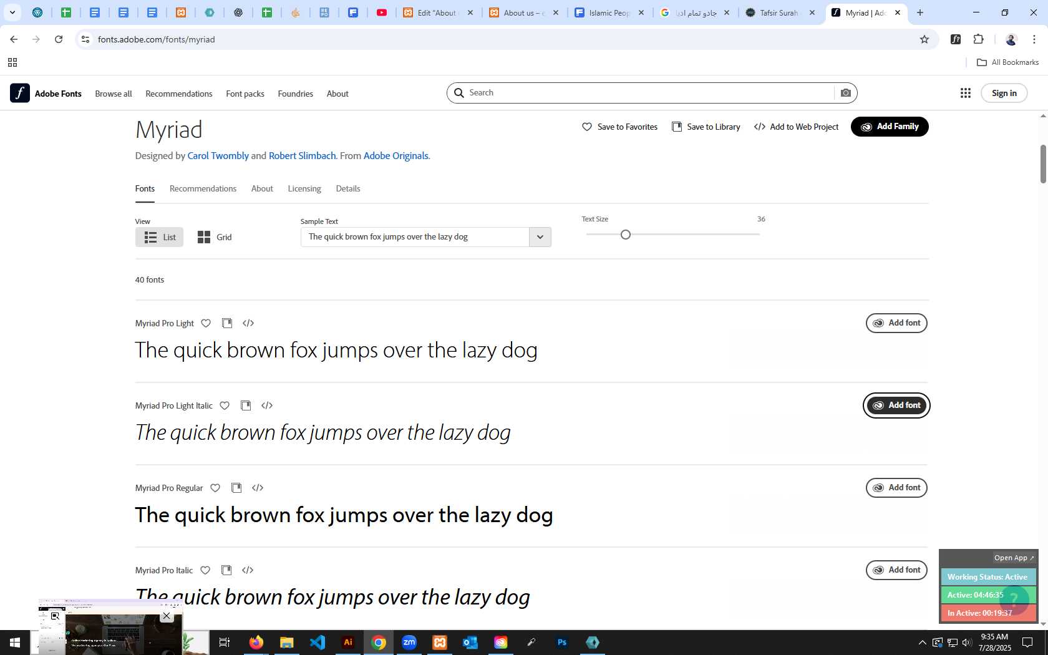Viewport: 1048px width, 655px height.
Task: Open the Chrome extensions puzzle icon
Action: tap(979, 39)
